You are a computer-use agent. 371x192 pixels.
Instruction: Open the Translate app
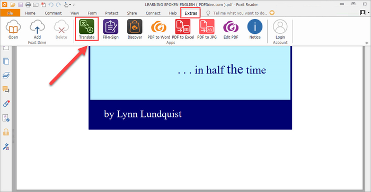86,29
